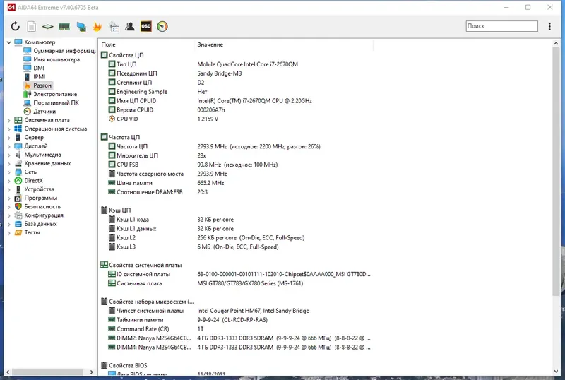Image resolution: width=565 pixels, height=380 pixels.
Task: Open the network monitor toolbar icon
Action: (x=81, y=27)
